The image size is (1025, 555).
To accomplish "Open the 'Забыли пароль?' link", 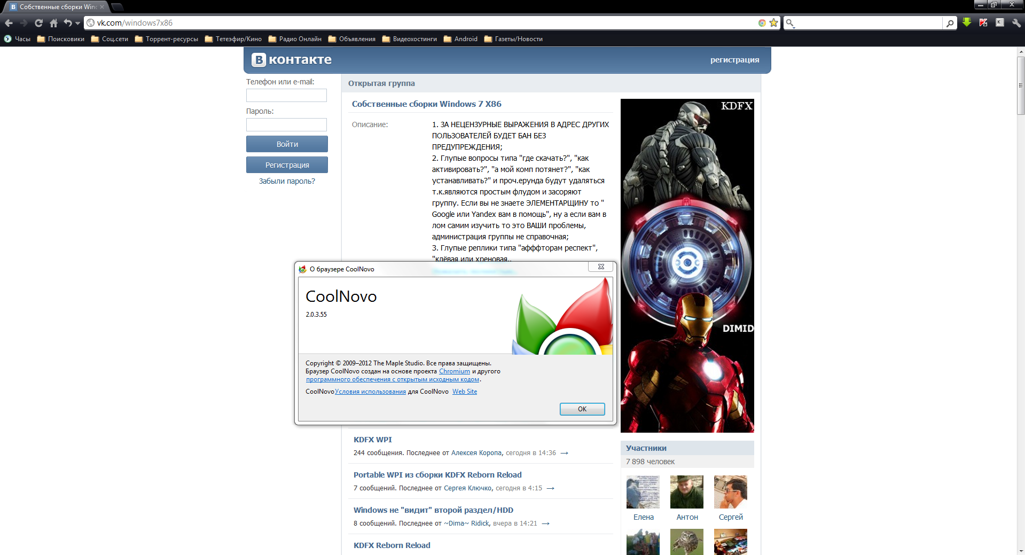I will pyautogui.click(x=287, y=181).
